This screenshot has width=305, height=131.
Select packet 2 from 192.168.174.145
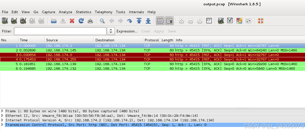click(152, 50)
